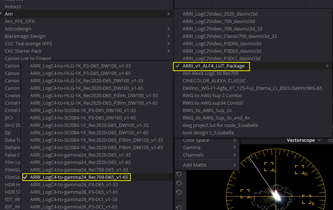This screenshot has height=210, width=333.
Task: Open the Blackmagic Design LUT submenu
Action: pyautogui.click(x=86, y=36)
